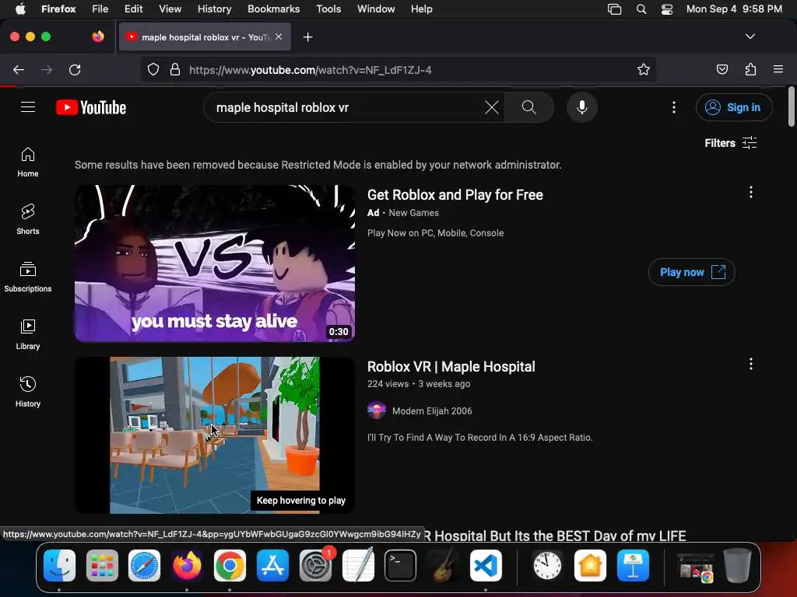Save page to Pocket
Viewport: 797px width, 597px height.
pyautogui.click(x=722, y=69)
